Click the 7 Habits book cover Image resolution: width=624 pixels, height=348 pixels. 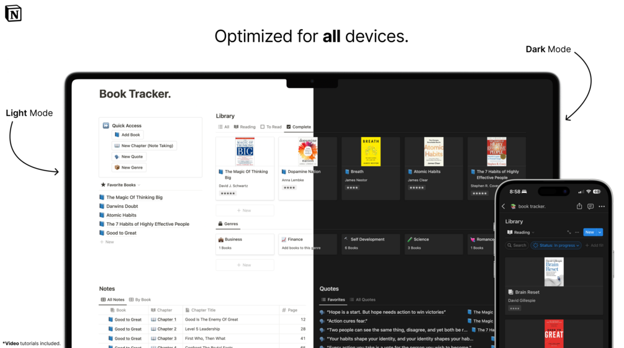496,151
